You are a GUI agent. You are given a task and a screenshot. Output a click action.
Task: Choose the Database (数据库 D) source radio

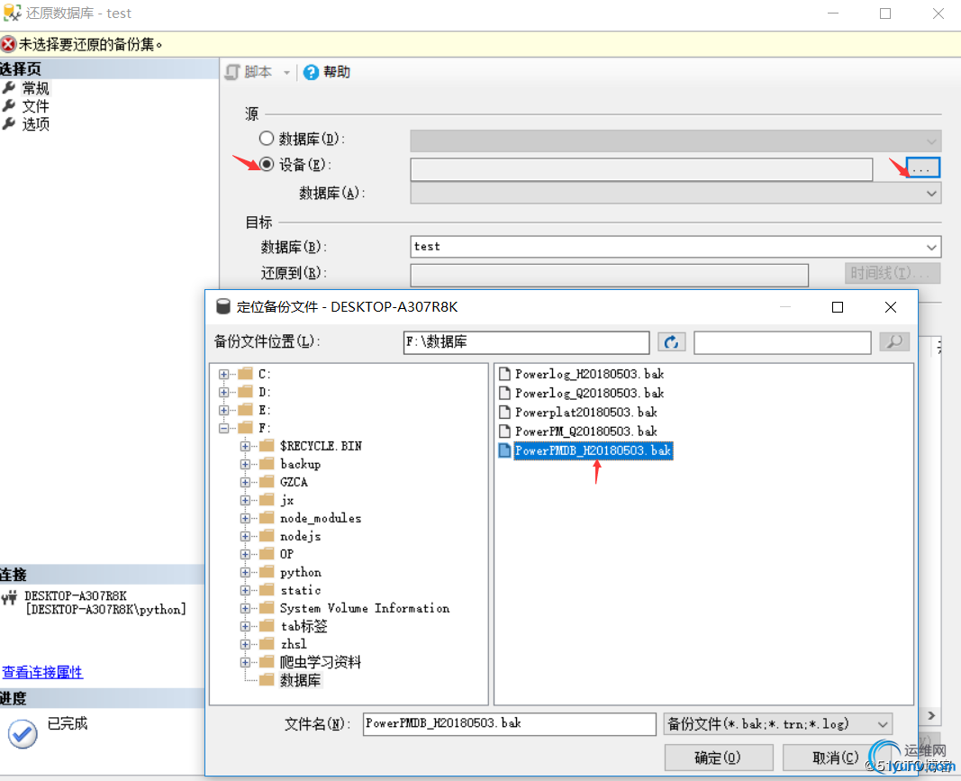coord(266,139)
